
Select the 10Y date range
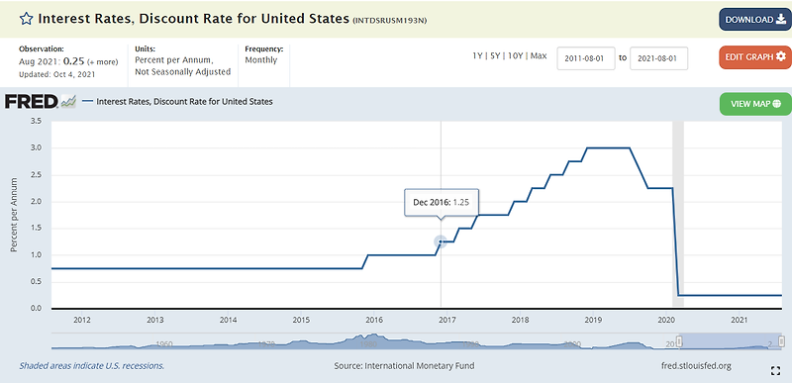(x=514, y=56)
